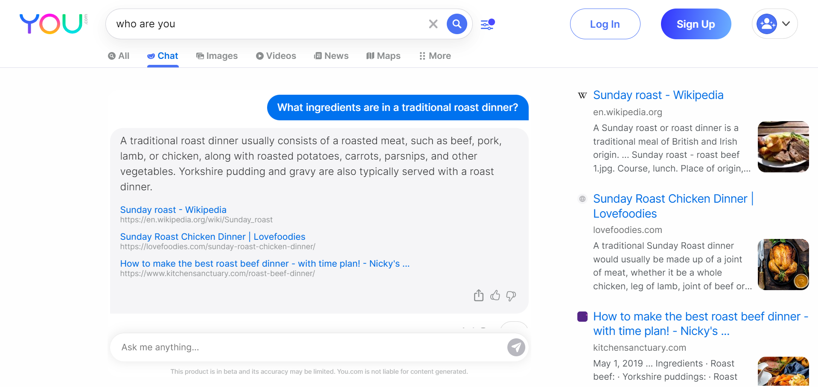Expand the More menu
This screenshot has height=387, width=818.
[435, 56]
